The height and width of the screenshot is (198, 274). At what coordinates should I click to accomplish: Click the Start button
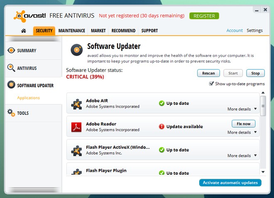point(233,73)
